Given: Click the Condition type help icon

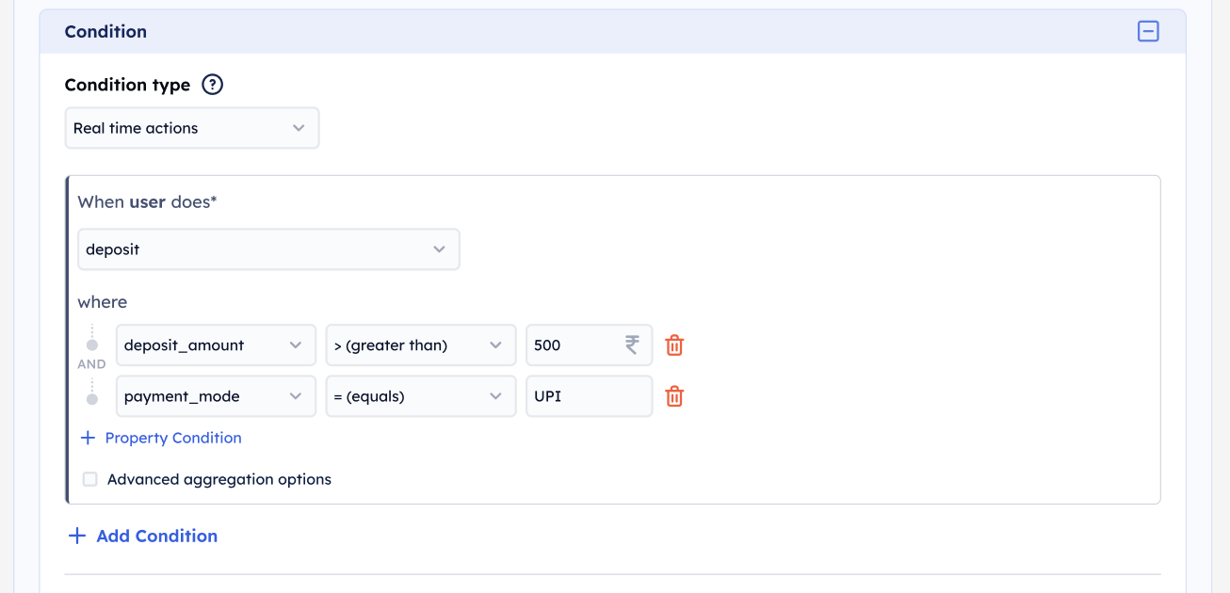Looking at the screenshot, I should point(213,85).
